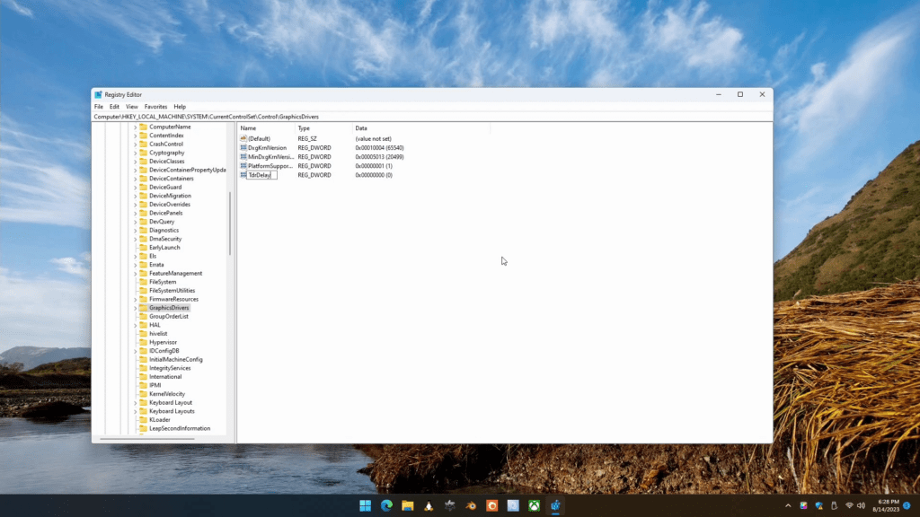This screenshot has height=517, width=920.
Task: Select the InitialMachineConfig tree key
Action: click(x=175, y=359)
